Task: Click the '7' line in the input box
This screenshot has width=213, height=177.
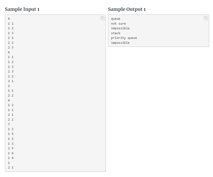Action: pos(9,124)
